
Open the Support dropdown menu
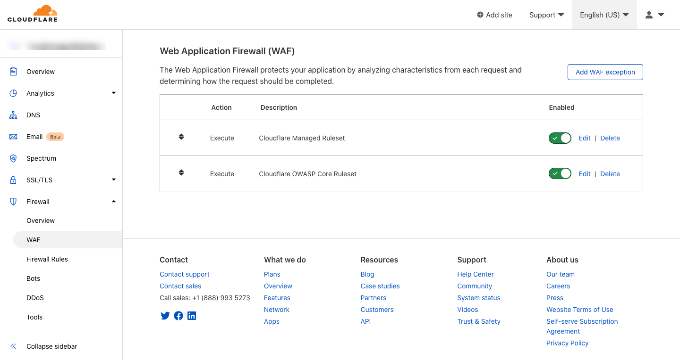(x=546, y=15)
